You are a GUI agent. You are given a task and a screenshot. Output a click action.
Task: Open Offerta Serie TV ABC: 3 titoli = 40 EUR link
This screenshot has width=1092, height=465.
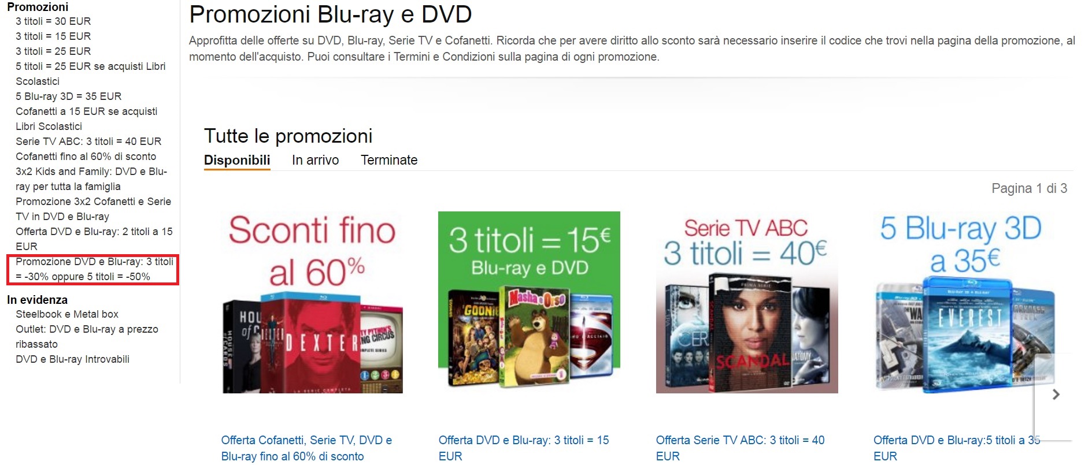click(x=741, y=448)
